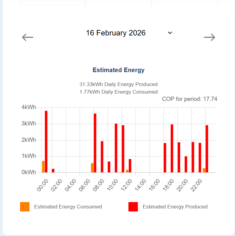Toggle Estimated Energy Consumed legend label
The width and height of the screenshot is (235, 236).
click(x=68, y=207)
